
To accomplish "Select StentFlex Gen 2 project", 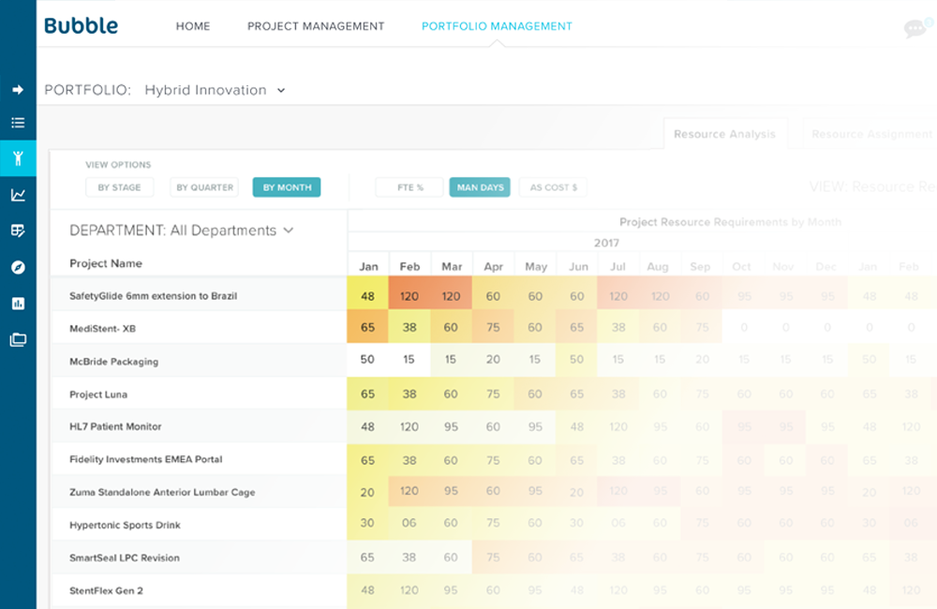I will [x=107, y=591].
